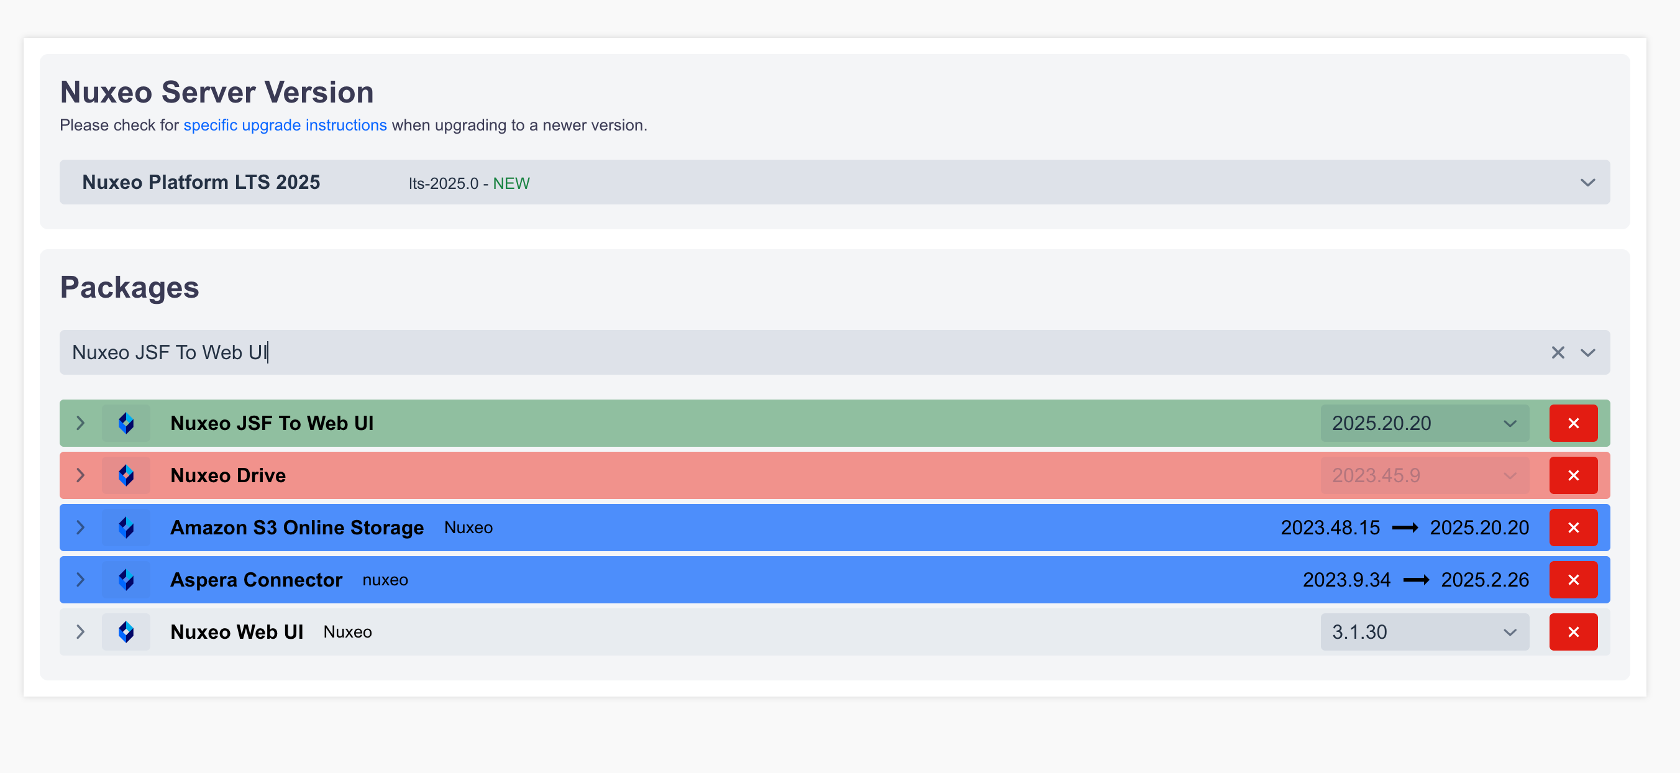
Task: Click the Nuxeo vendor label beside Nuxeo Web UI
Action: click(347, 632)
